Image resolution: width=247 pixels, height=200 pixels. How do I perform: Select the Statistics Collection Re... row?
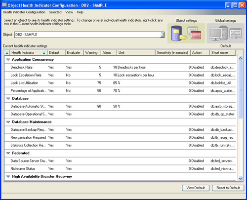[x=120, y=145]
